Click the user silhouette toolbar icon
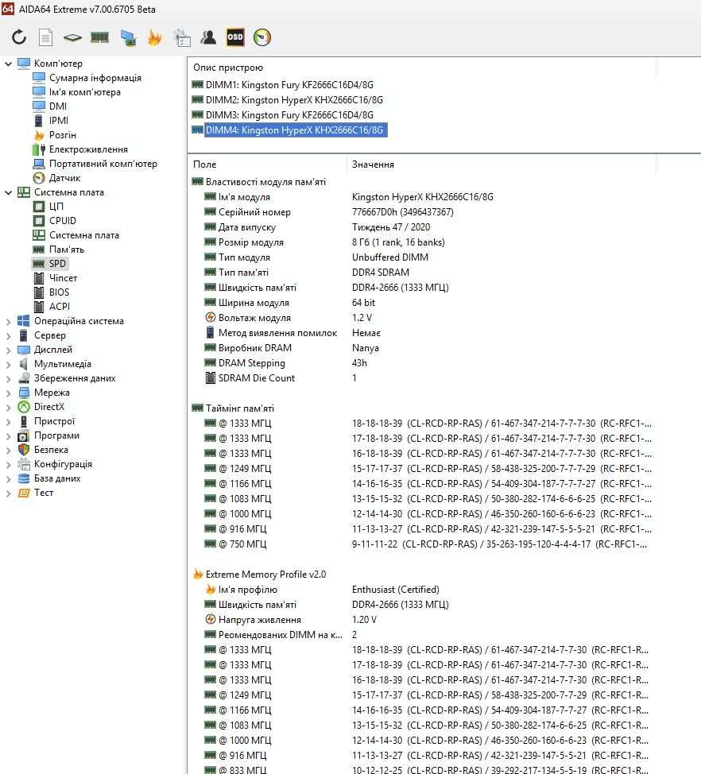701x774 pixels. 208,37
